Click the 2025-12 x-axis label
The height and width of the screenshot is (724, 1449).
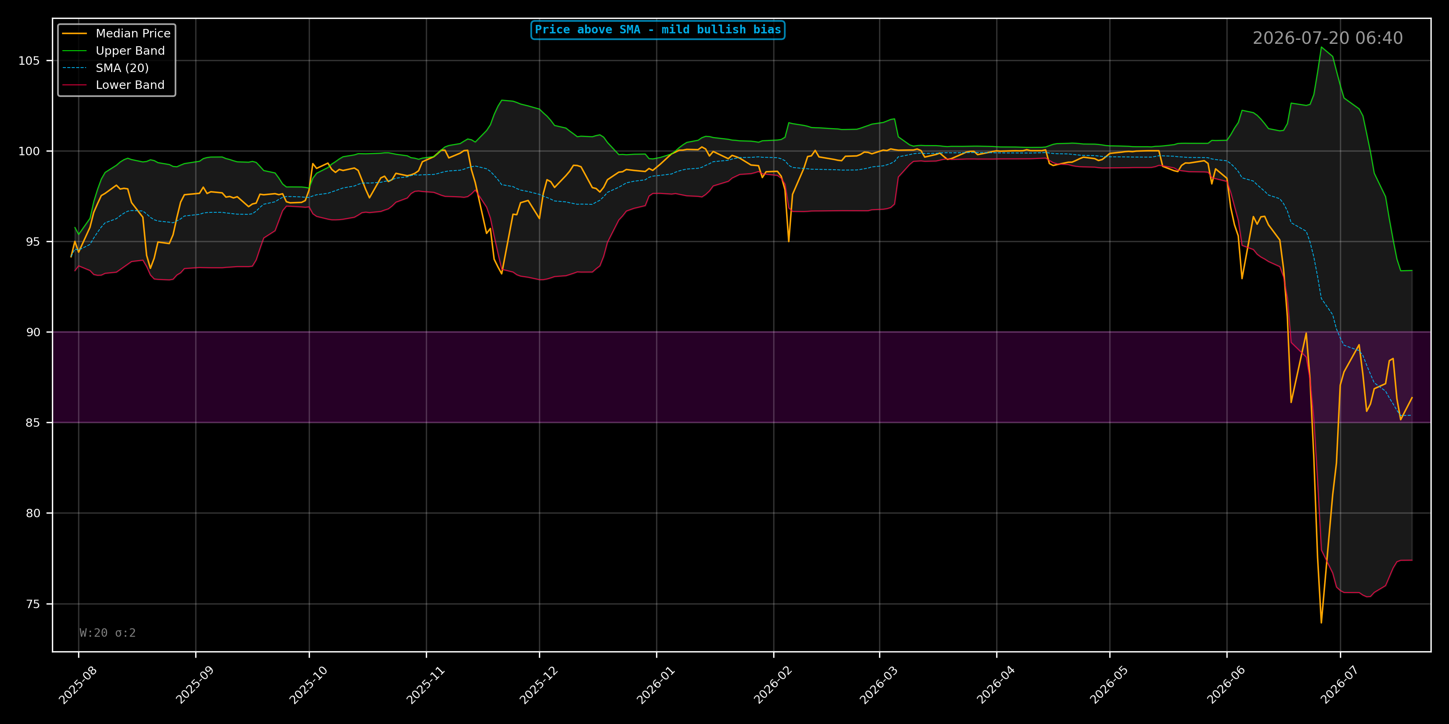pyautogui.click(x=539, y=685)
